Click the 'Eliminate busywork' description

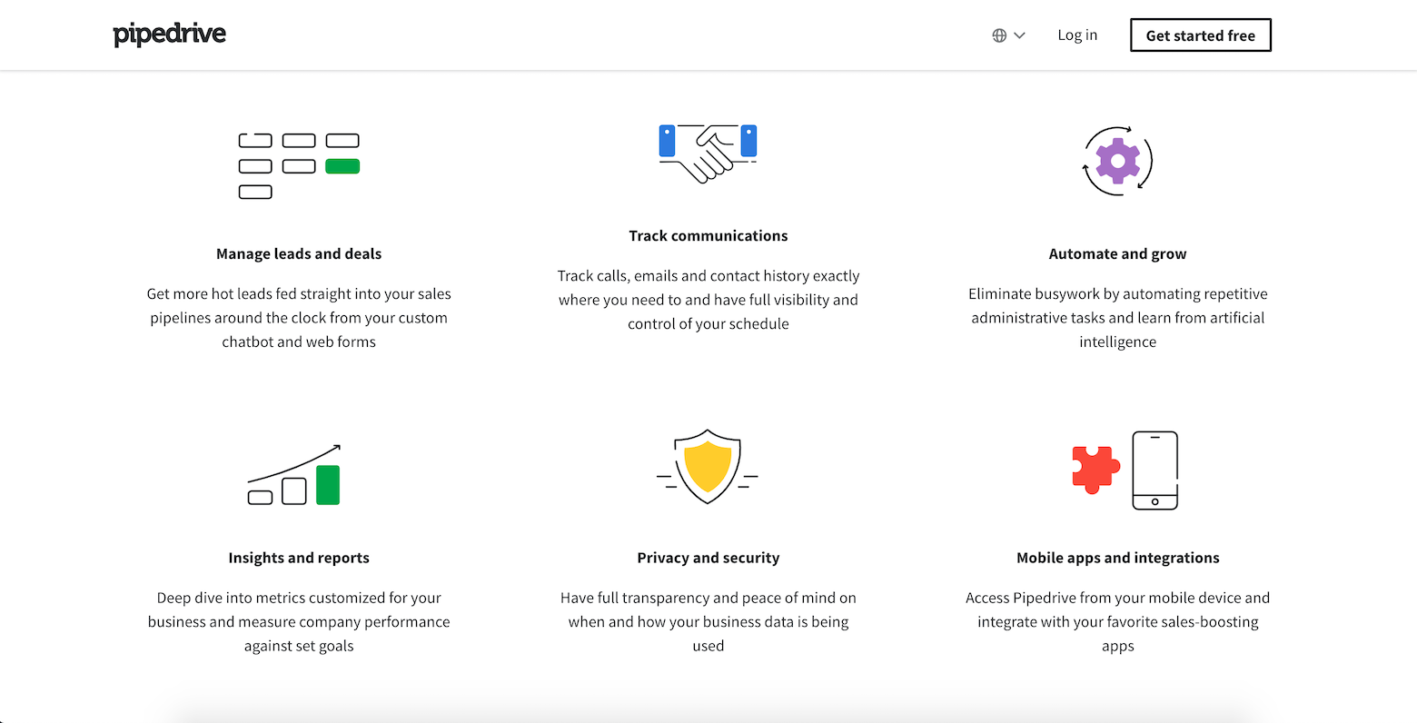point(1117,318)
